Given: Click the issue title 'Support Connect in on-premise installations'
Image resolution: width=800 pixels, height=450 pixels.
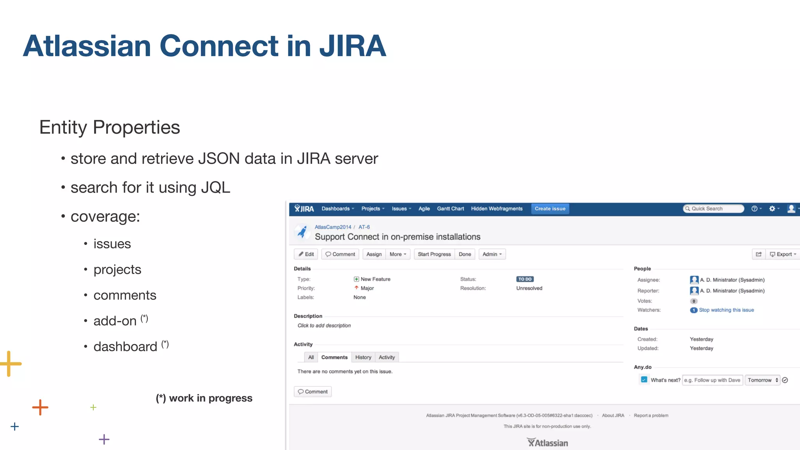Looking at the screenshot, I should (398, 237).
